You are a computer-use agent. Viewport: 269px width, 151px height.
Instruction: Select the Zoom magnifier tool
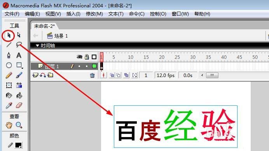(19, 125)
